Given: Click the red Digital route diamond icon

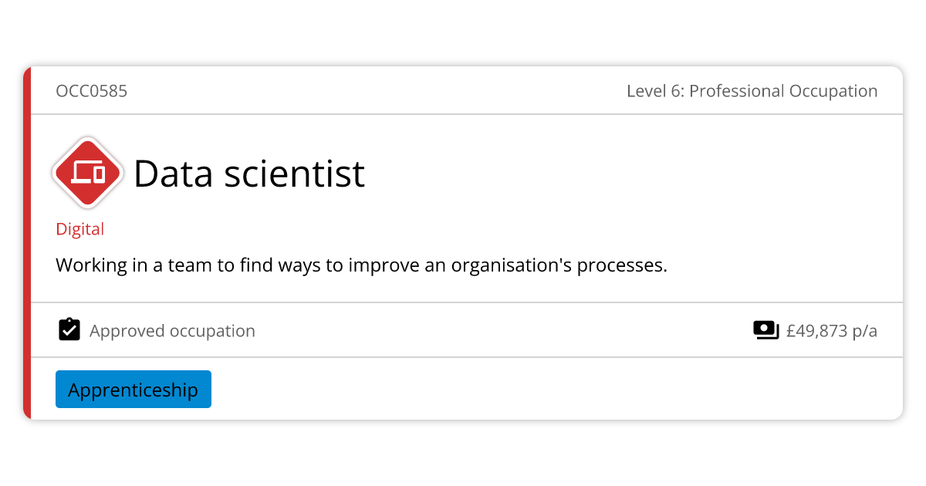Looking at the screenshot, I should 87,173.
